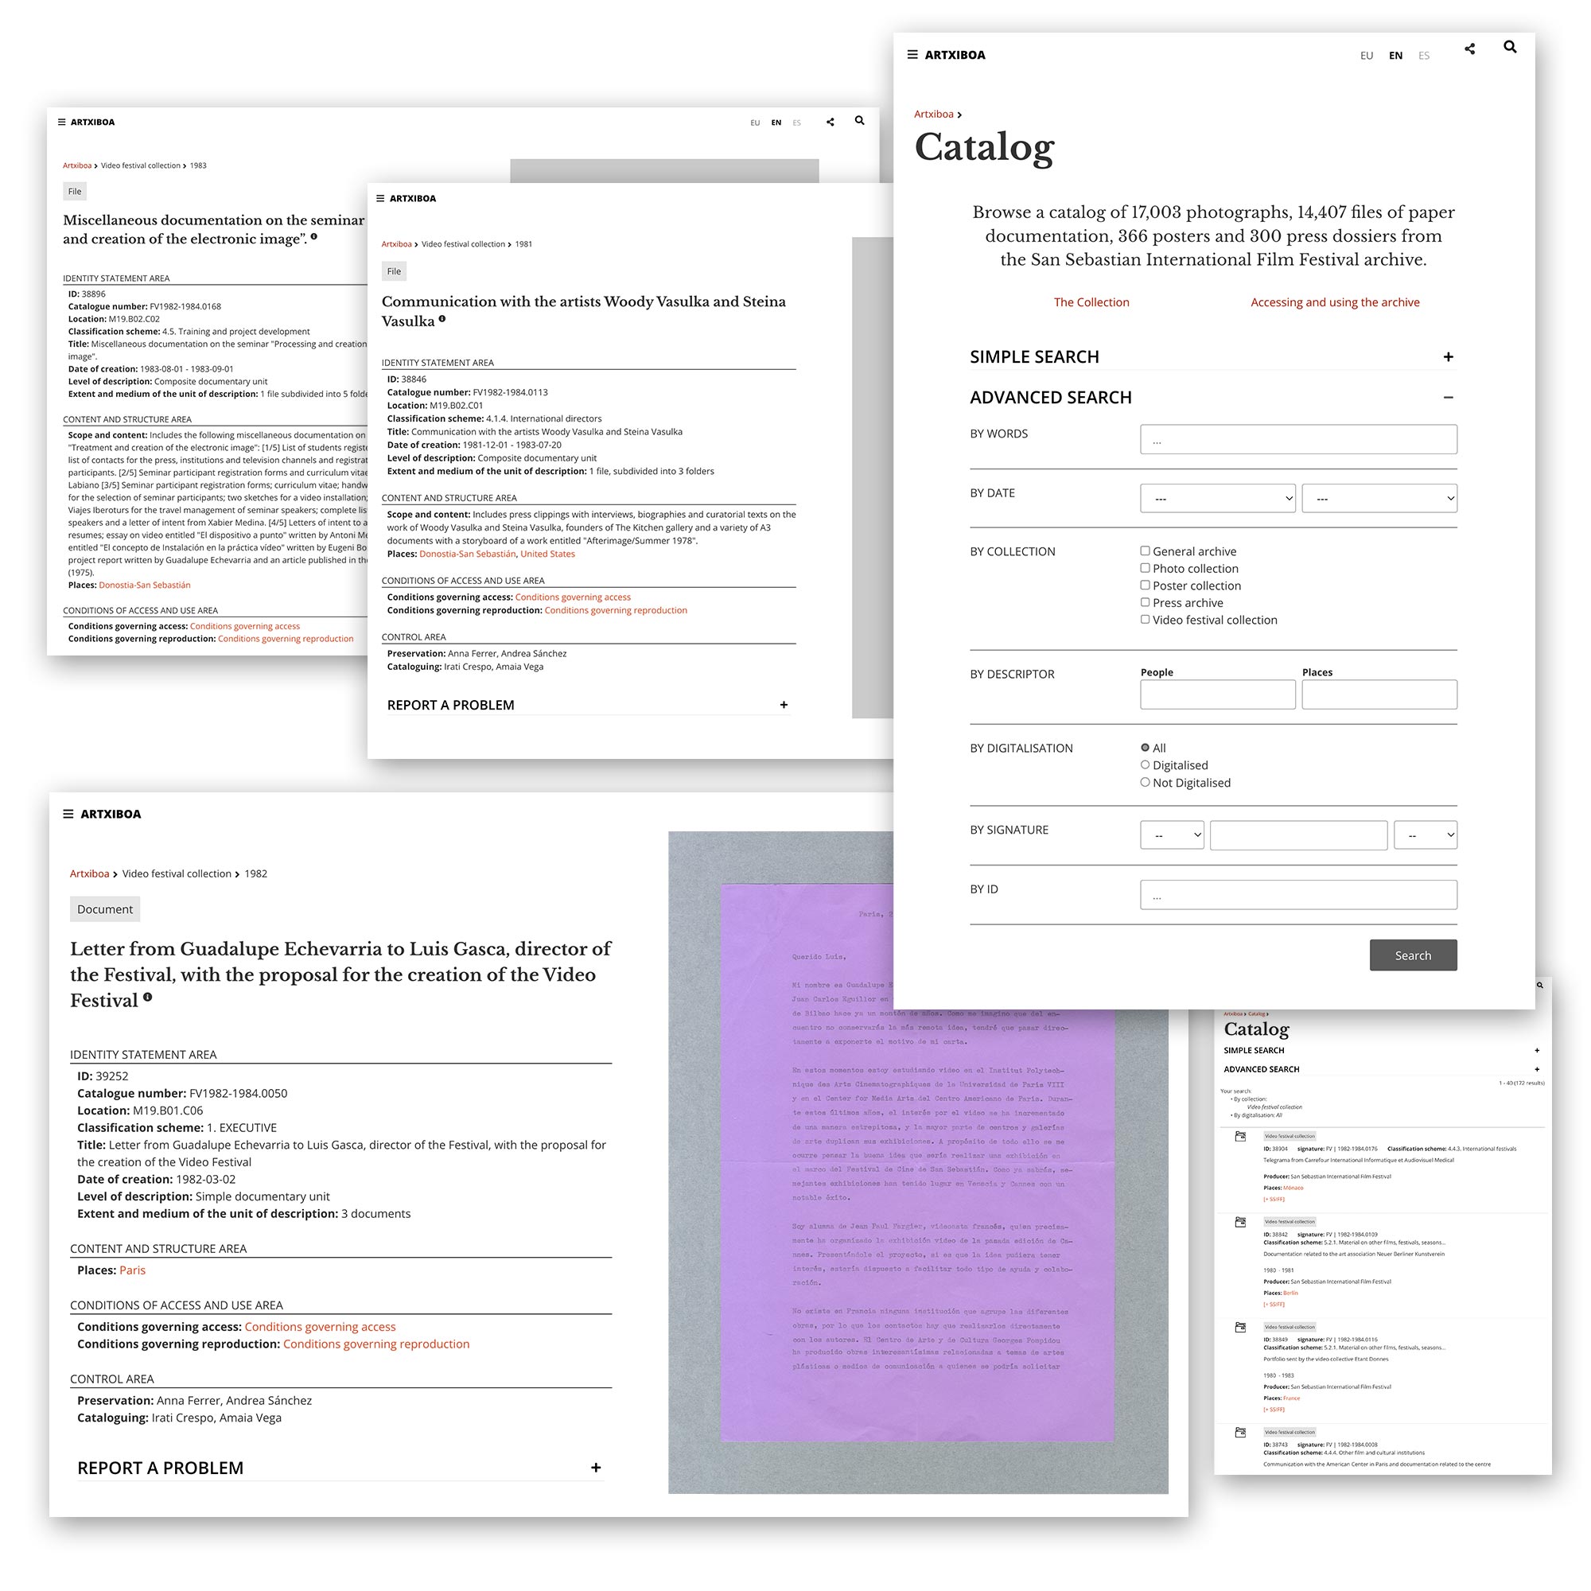Image resolution: width=1591 pixels, height=1591 pixels.
Task: Switch to EU in Miscellaneous documentation window
Action: pyautogui.click(x=755, y=123)
